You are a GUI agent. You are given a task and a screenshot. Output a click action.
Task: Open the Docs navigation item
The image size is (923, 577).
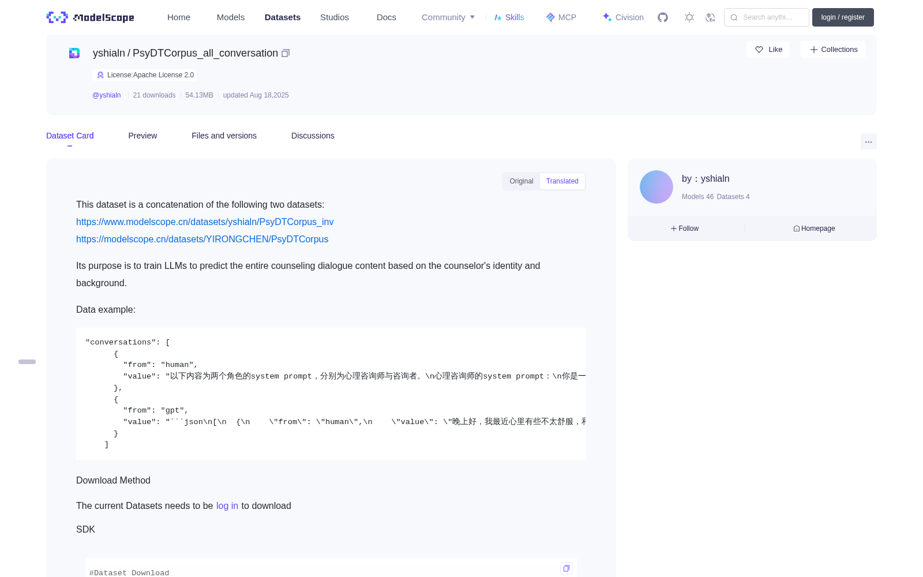point(387,17)
